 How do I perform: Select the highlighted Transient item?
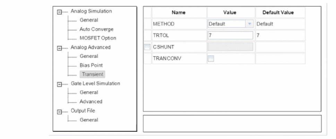[x=92, y=74]
